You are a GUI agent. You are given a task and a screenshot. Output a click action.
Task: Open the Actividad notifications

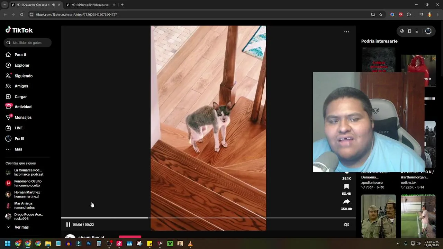tap(19, 107)
